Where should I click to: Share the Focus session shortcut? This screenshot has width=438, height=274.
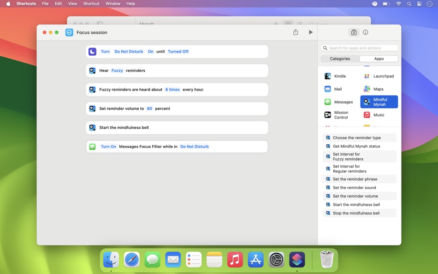pyautogui.click(x=296, y=32)
